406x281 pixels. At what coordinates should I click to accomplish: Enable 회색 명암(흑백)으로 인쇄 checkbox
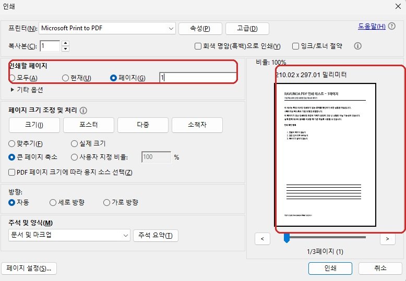198,46
